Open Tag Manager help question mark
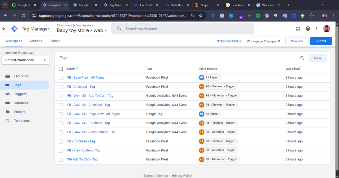 [308, 28]
